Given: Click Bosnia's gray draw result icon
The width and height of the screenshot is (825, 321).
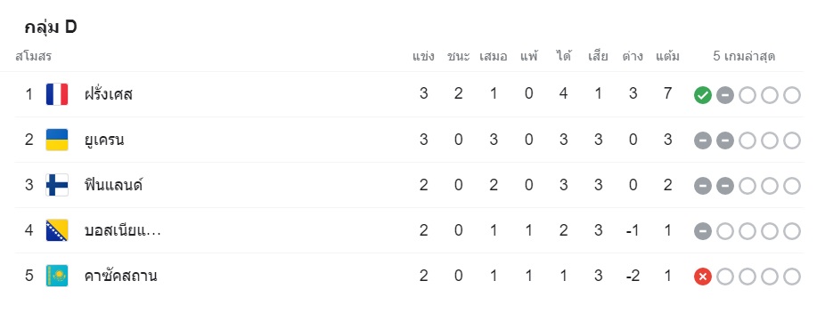Looking at the screenshot, I should tap(702, 231).
